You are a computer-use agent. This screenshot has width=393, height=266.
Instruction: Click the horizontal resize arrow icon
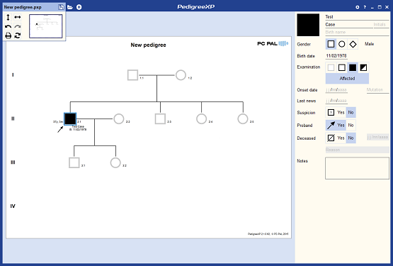(17, 17)
